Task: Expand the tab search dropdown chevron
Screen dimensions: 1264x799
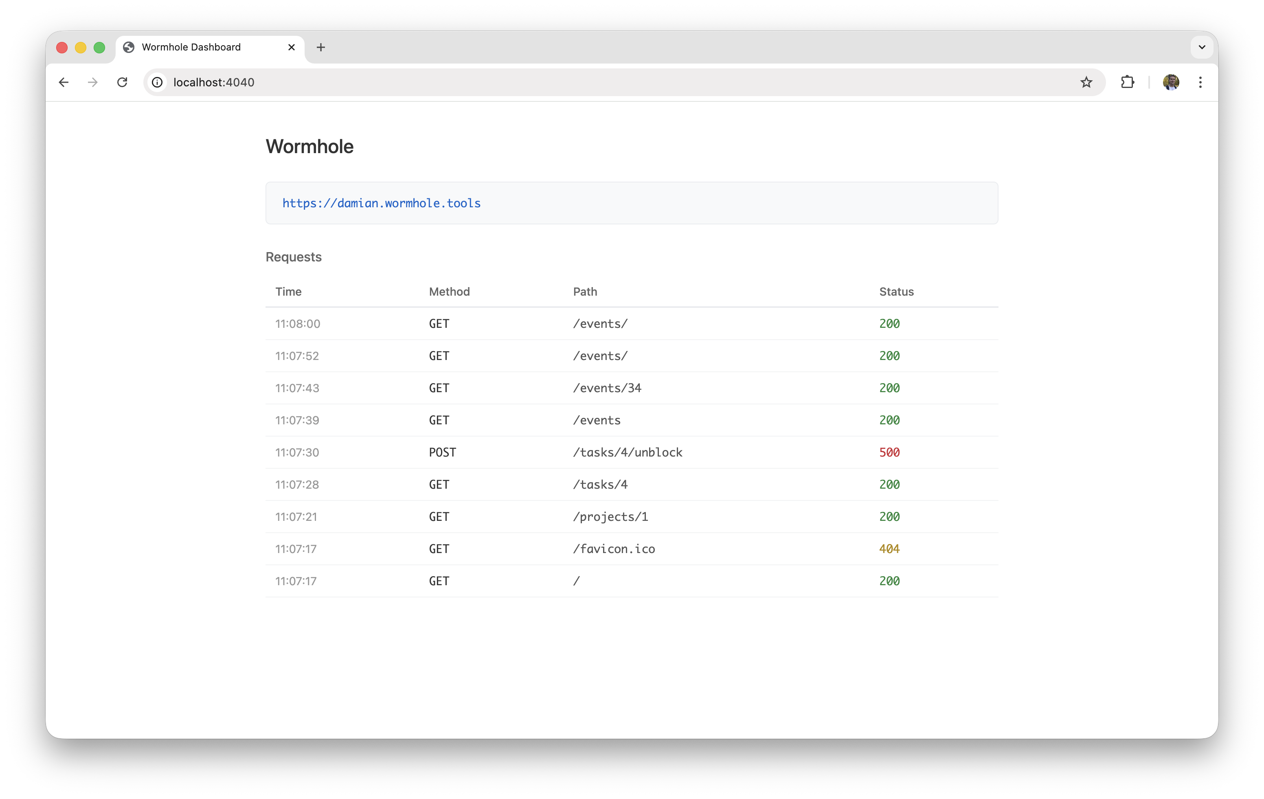Action: (x=1202, y=47)
